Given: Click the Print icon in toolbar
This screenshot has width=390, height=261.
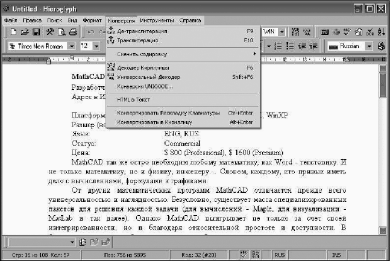Looking at the screenshot, I should [x=72, y=31].
